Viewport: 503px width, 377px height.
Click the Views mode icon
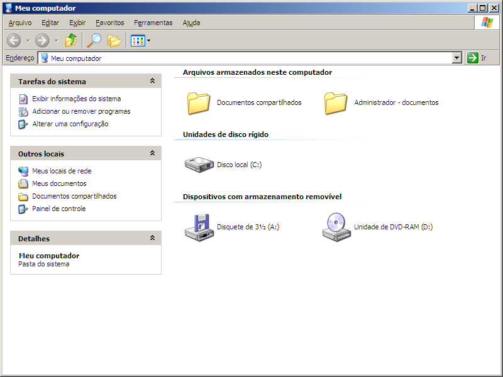point(138,41)
